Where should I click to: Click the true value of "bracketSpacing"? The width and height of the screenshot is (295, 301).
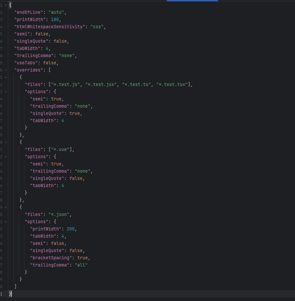pyautogui.click(x=83, y=258)
